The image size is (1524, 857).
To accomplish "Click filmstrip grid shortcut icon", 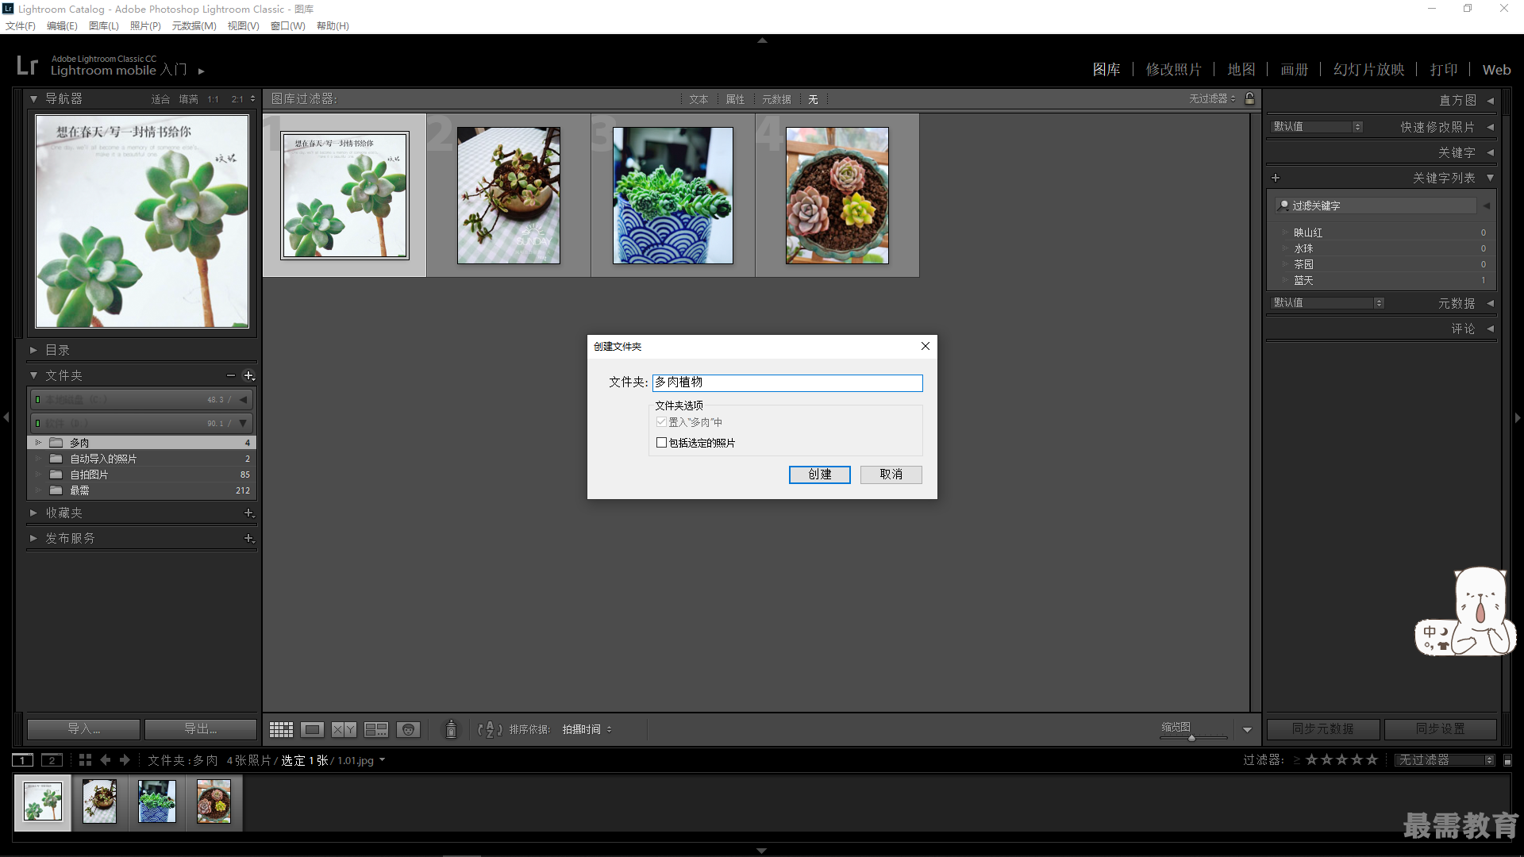I will coord(85,760).
